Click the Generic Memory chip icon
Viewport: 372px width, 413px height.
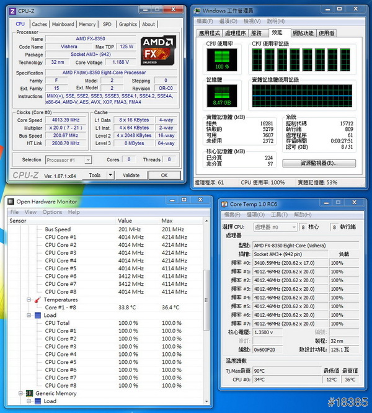tap(29, 393)
